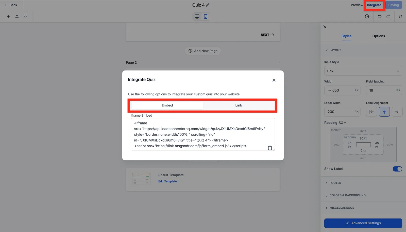Click the redo arrow icon
This screenshot has width=406, height=232.
388,17
